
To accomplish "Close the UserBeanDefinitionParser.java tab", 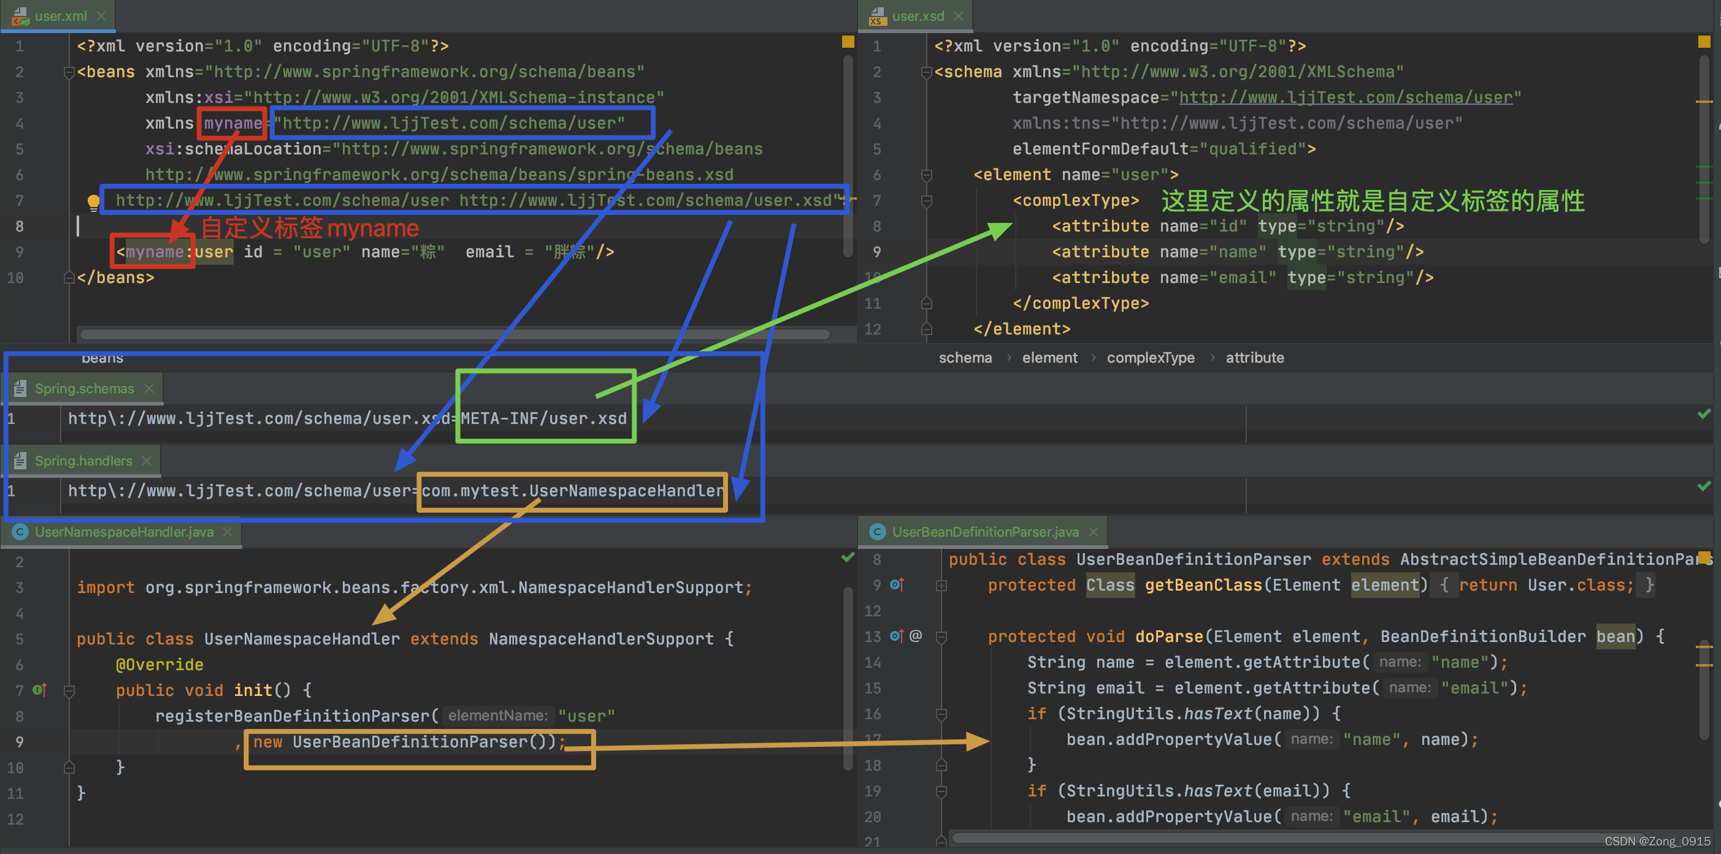I will (x=1094, y=531).
